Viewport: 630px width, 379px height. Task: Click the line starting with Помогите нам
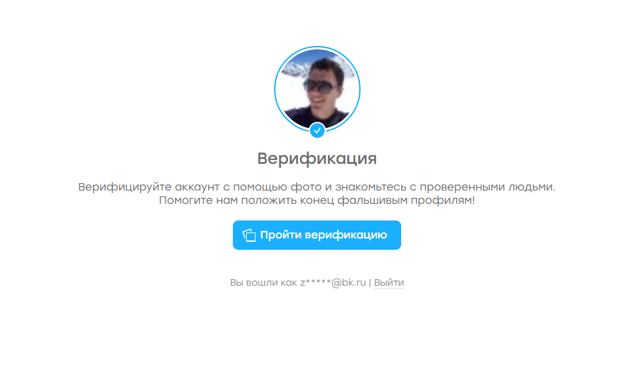coord(317,200)
